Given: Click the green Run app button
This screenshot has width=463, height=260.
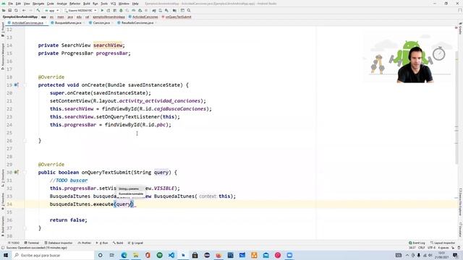Looking at the screenshot, I should pyautogui.click(x=102, y=10).
